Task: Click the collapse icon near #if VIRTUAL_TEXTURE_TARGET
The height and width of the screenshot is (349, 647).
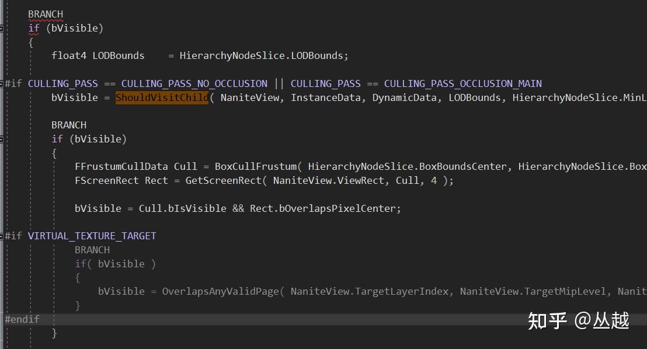Action: pyautogui.click(x=2, y=235)
